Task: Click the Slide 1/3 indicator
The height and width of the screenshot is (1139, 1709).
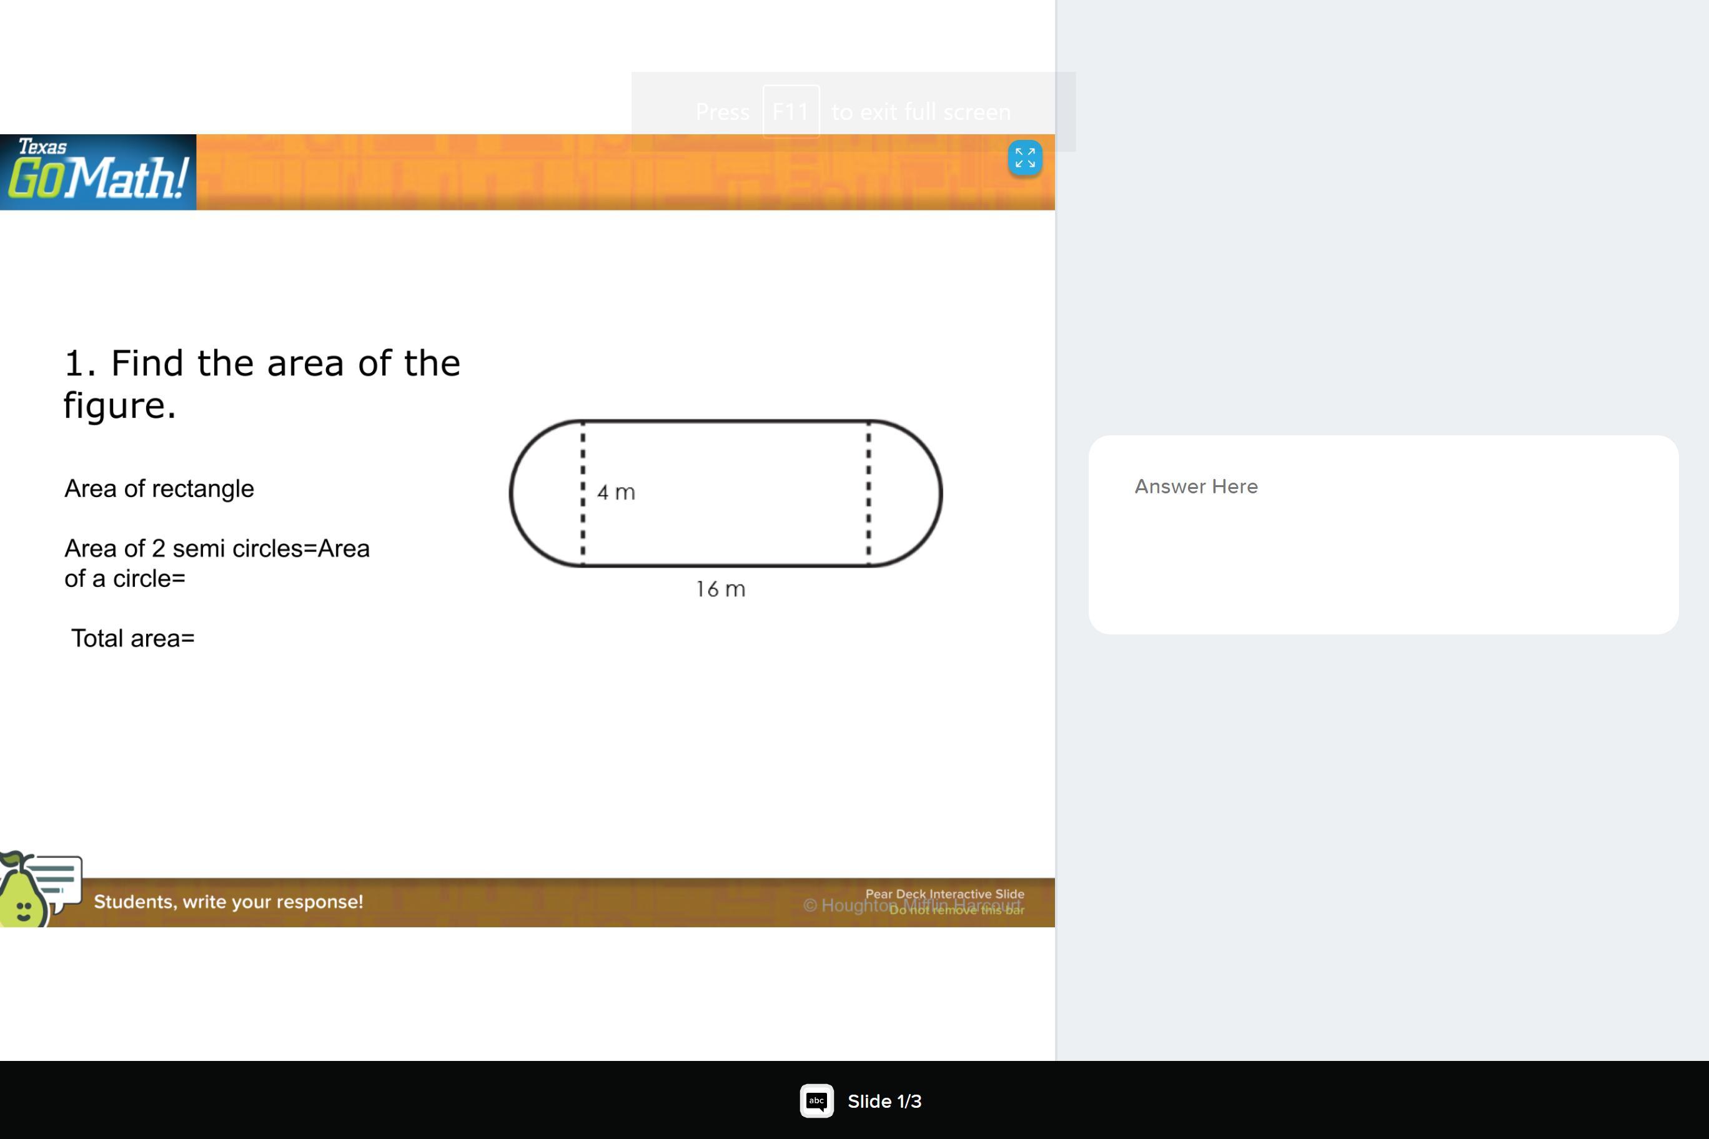Action: pos(884,1102)
